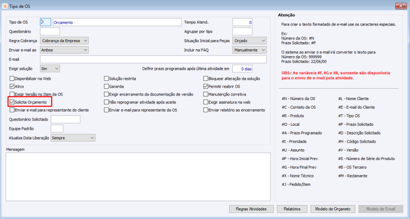Click the #N - Número da OS text
This screenshot has width=410, height=219.
pyautogui.click(x=298, y=98)
